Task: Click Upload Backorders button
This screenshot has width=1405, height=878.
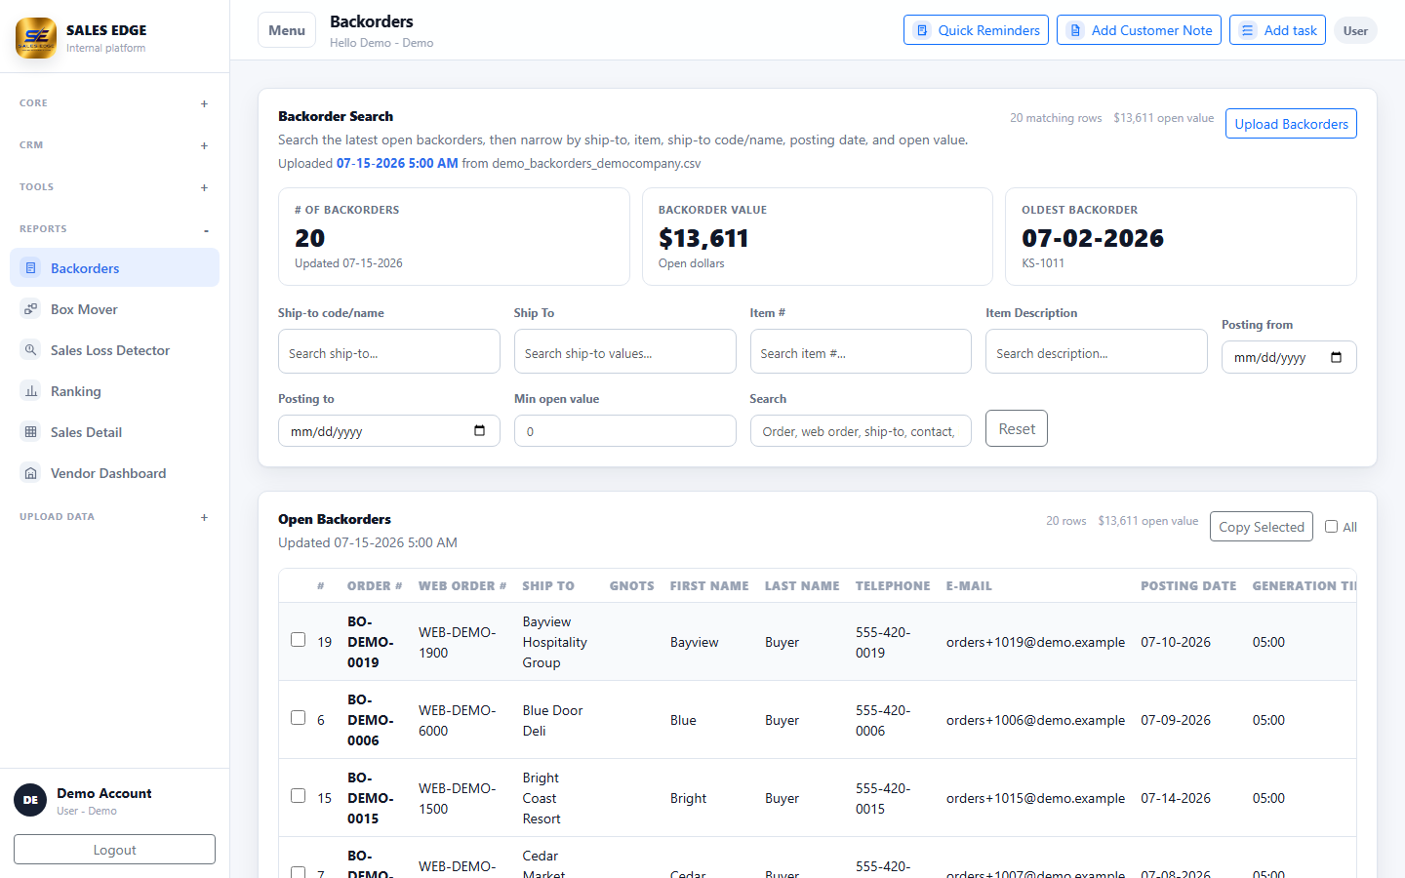Action: tap(1291, 124)
